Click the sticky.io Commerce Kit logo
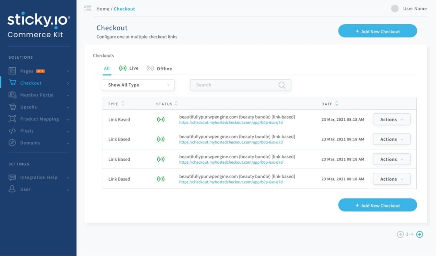Screen dimensions: 436x256 (x=39, y=26)
